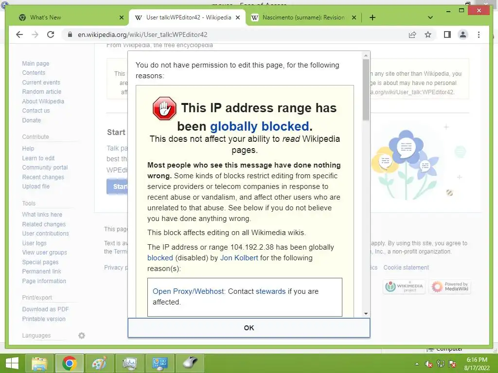Open the globally blocked link in heading
This screenshot has height=373, width=498.
point(259,126)
